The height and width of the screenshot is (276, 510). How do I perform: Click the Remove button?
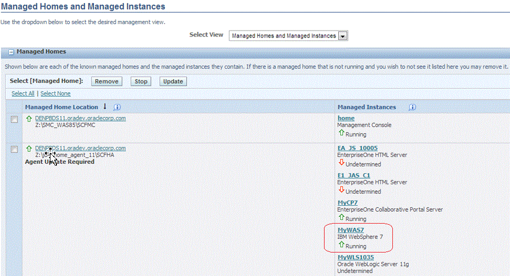coord(107,81)
